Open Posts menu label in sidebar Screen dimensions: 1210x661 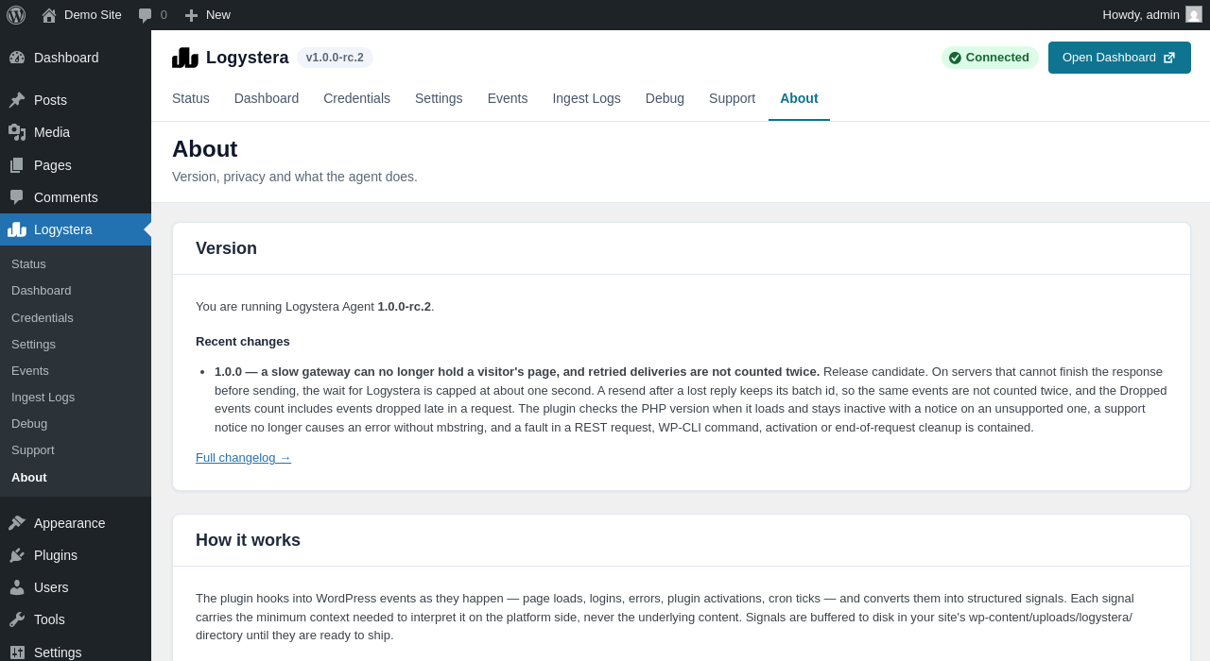50,100
